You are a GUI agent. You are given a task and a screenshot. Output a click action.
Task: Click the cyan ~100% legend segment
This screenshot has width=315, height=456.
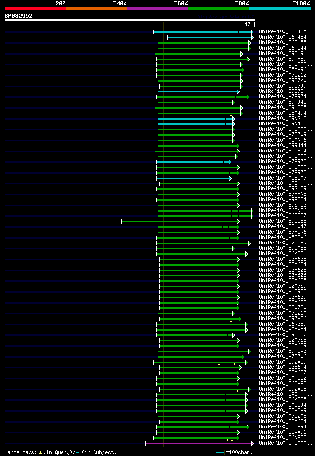280,9
